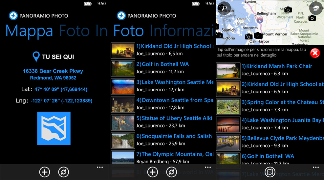The width and height of the screenshot is (324, 180).
Task: Open 3) Lake Washington Seattle title in Foto list
Action: [x=175, y=82]
